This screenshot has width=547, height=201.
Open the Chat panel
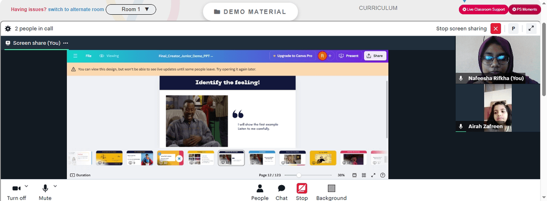click(x=282, y=192)
